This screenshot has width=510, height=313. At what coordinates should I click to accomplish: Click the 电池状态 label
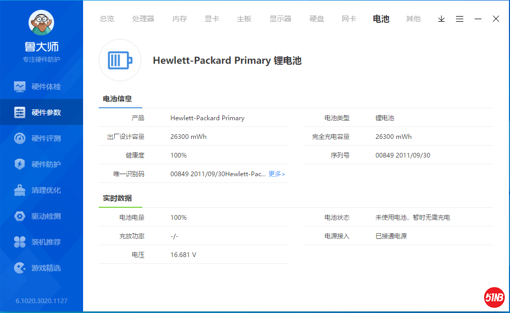tap(337, 218)
